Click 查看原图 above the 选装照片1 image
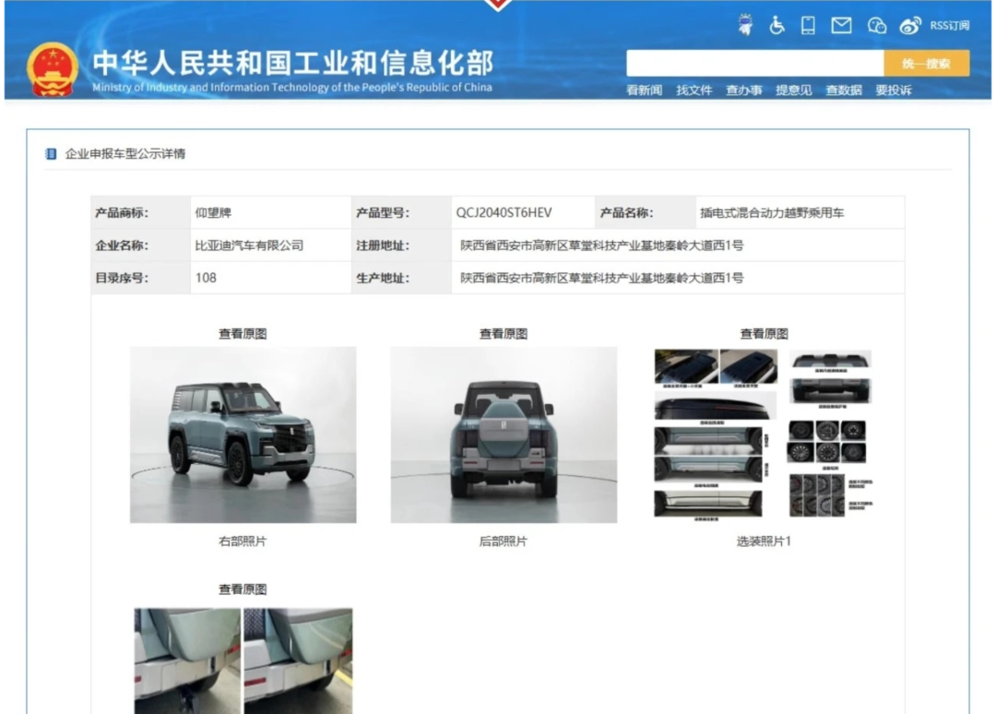Viewport: 996px width, 714px height. pyautogui.click(x=764, y=334)
